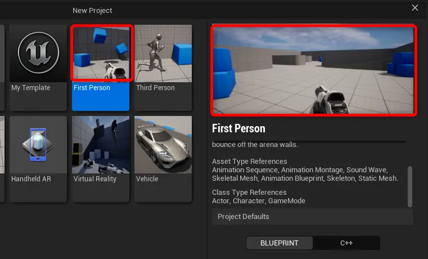Click the Vehicle label text
Viewport: 428px width, 259px height.
(x=147, y=179)
